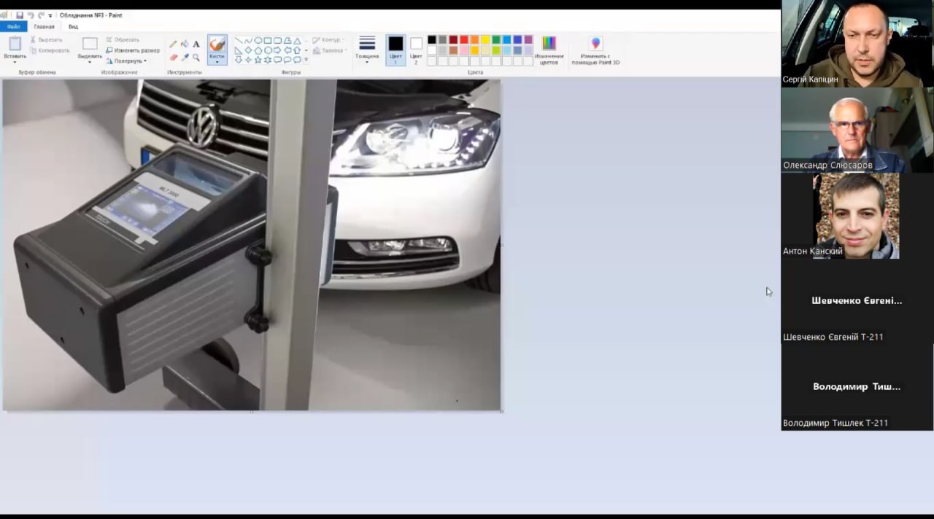Choose the Fill with color bucket tool

(185, 44)
